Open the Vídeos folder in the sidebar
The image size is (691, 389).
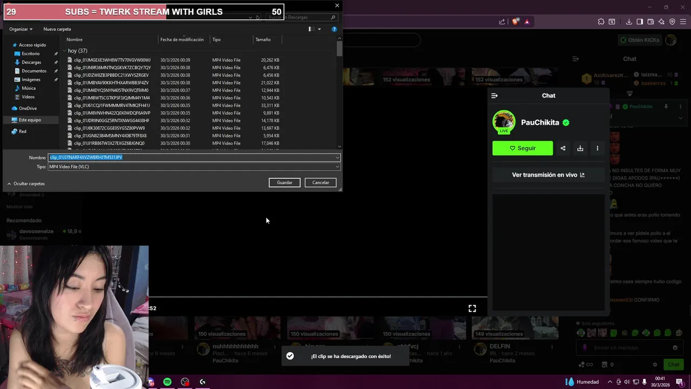[x=28, y=97]
